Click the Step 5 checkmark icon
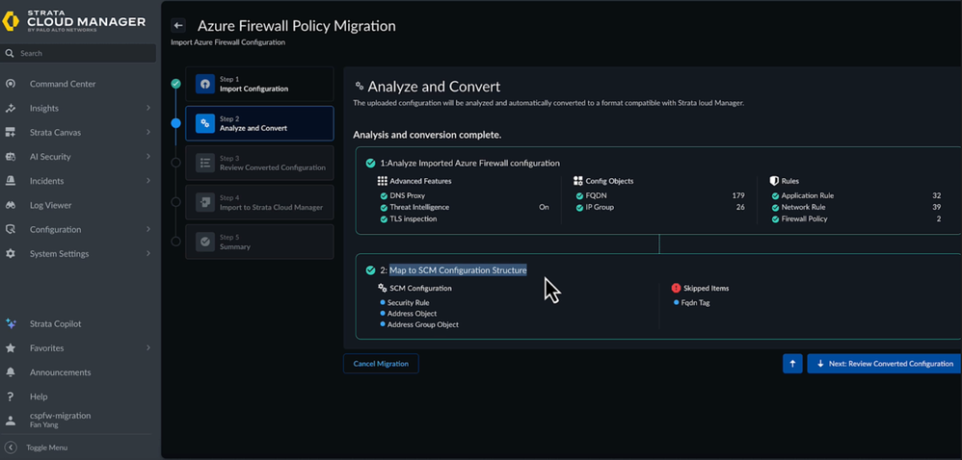 [x=205, y=242]
